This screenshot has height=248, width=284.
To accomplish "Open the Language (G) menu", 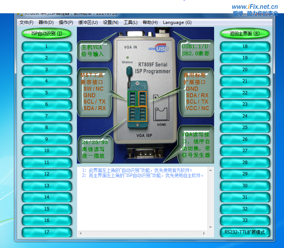I will pos(177,22).
